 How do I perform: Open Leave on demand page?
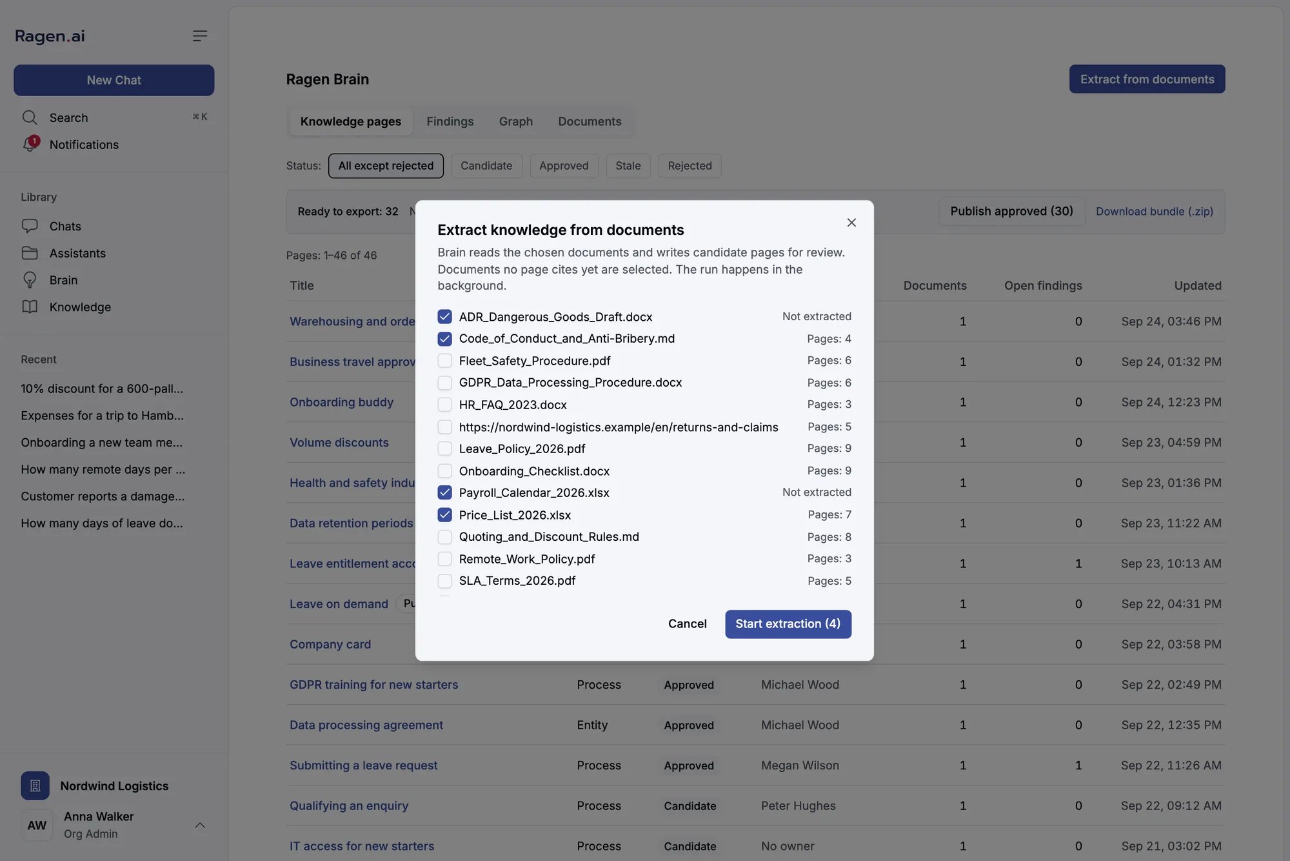339,604
